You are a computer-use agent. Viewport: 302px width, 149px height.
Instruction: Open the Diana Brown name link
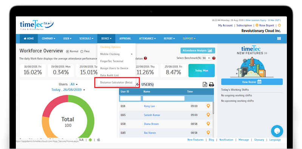point(151,124)
